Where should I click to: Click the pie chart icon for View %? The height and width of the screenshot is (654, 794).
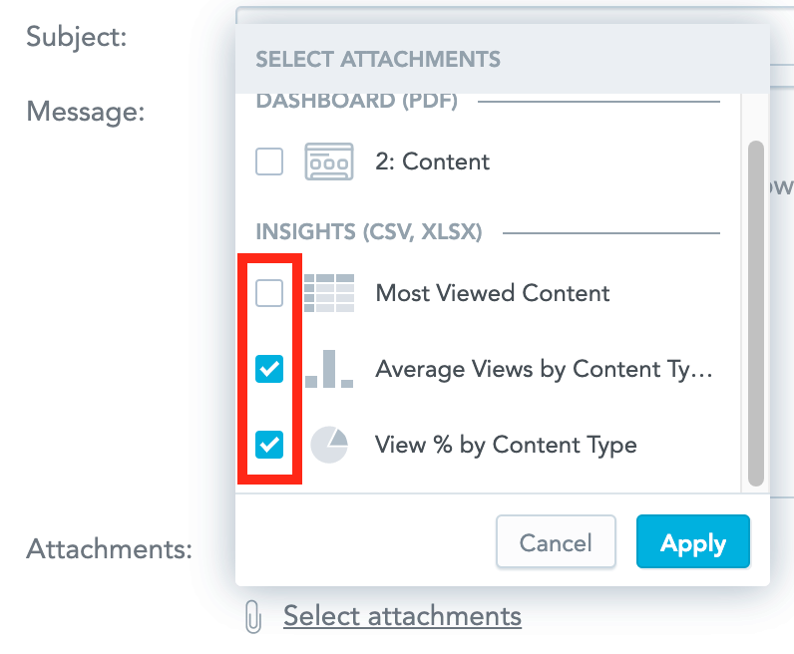(x=329, y=445)
